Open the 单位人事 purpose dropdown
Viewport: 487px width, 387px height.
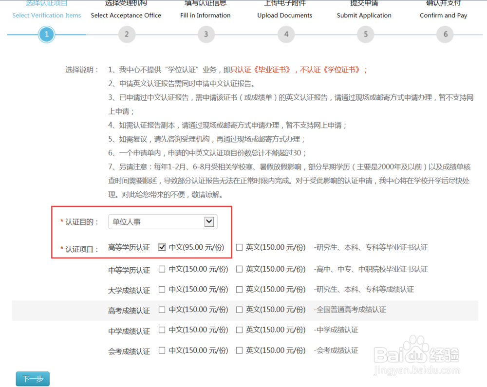point(162,221)
